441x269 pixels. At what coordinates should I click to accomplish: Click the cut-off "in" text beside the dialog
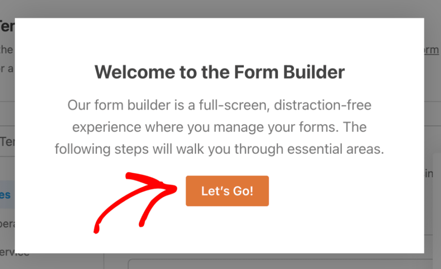[429, 174]
